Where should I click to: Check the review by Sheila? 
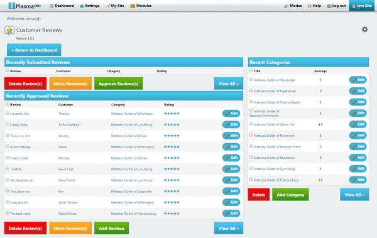coord(8,146)
